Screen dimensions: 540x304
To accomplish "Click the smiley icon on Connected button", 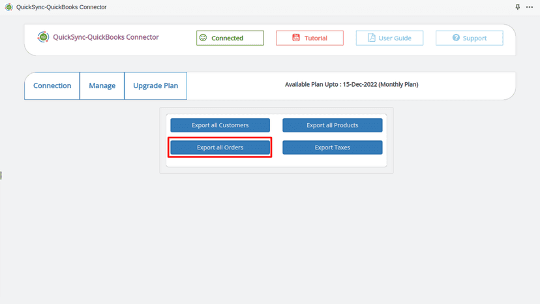I will (x=203, y=38).
